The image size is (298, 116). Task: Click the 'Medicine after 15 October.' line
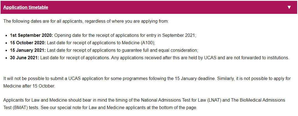coord(29,86)
